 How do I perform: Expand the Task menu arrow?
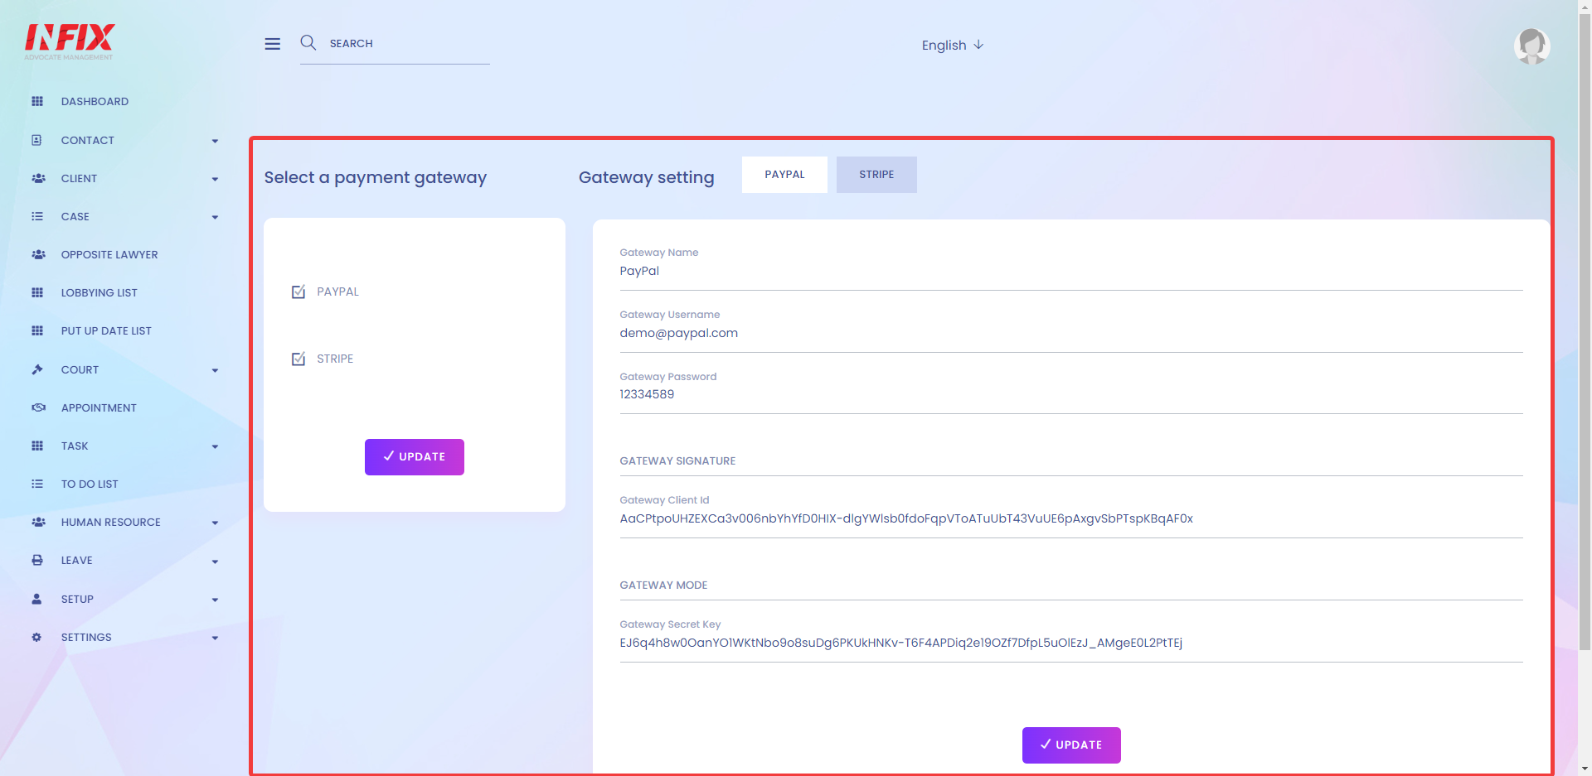click(215, 447)
